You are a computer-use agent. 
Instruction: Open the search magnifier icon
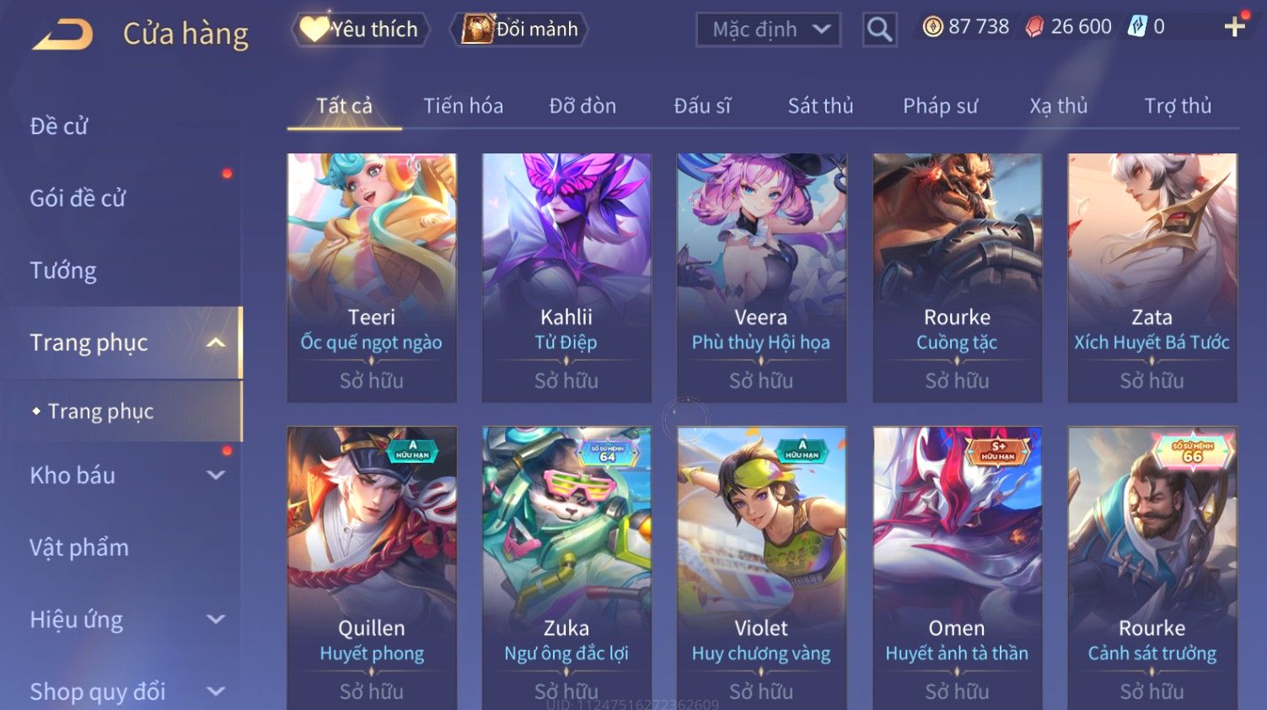(879, 30)
